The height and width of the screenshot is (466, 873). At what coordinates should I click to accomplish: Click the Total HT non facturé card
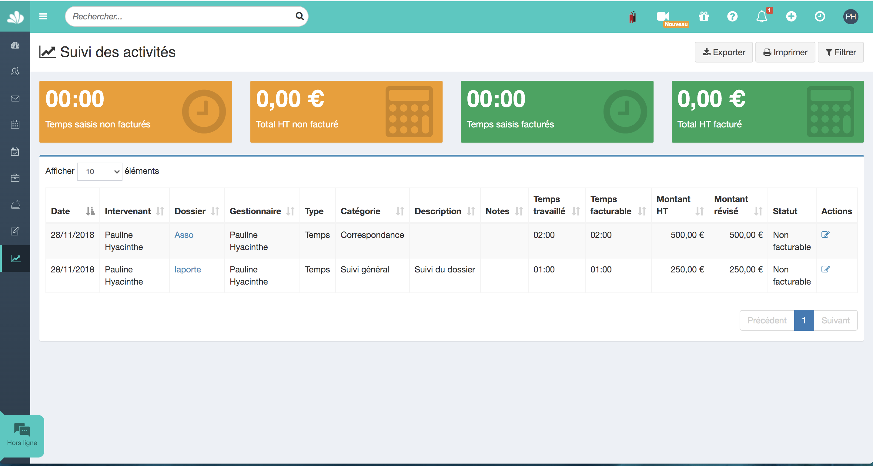pos(346,112)
